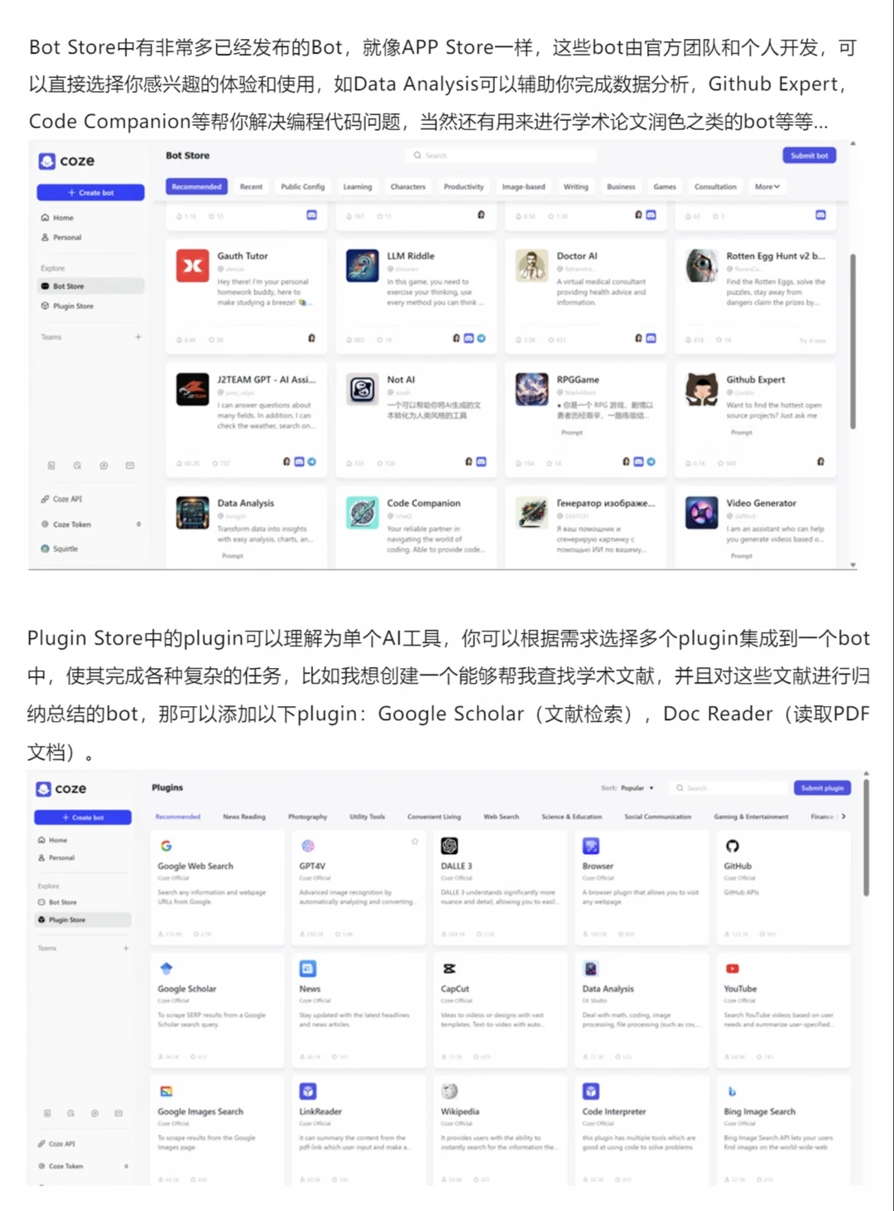Select the Code Interpreter plugin icon
Screen dimensions: 894x1211
point(591,1091)
